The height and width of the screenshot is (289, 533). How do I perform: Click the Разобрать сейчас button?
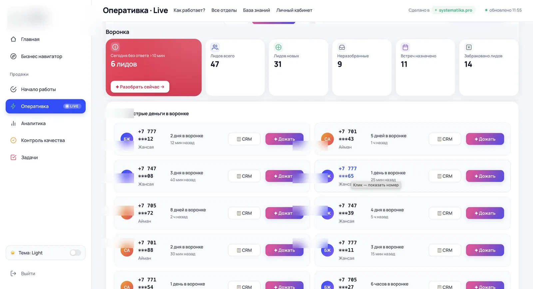(140, 87)
